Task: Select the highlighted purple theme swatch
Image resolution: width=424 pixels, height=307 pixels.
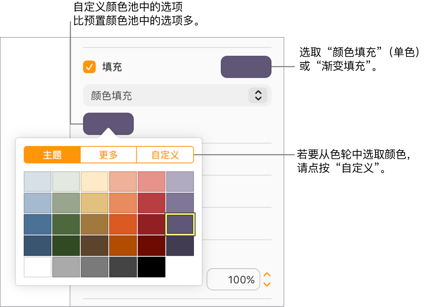Action: [x=180, y=224]
